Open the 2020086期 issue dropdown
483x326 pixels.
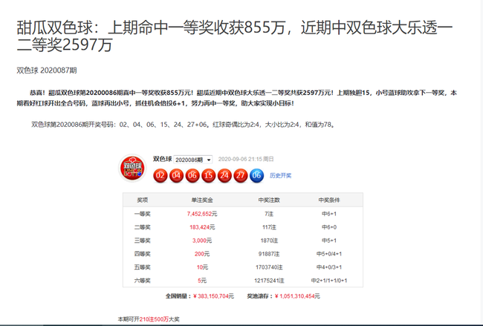(193, 160)
